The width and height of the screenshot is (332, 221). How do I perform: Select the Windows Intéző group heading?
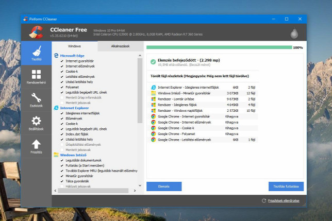[x=73, y=155]
